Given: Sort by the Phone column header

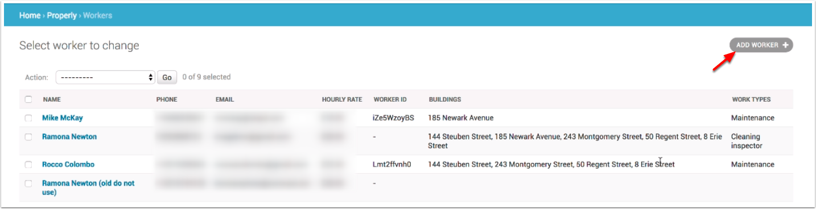Looking at the screenshot, I should (167, 99).
